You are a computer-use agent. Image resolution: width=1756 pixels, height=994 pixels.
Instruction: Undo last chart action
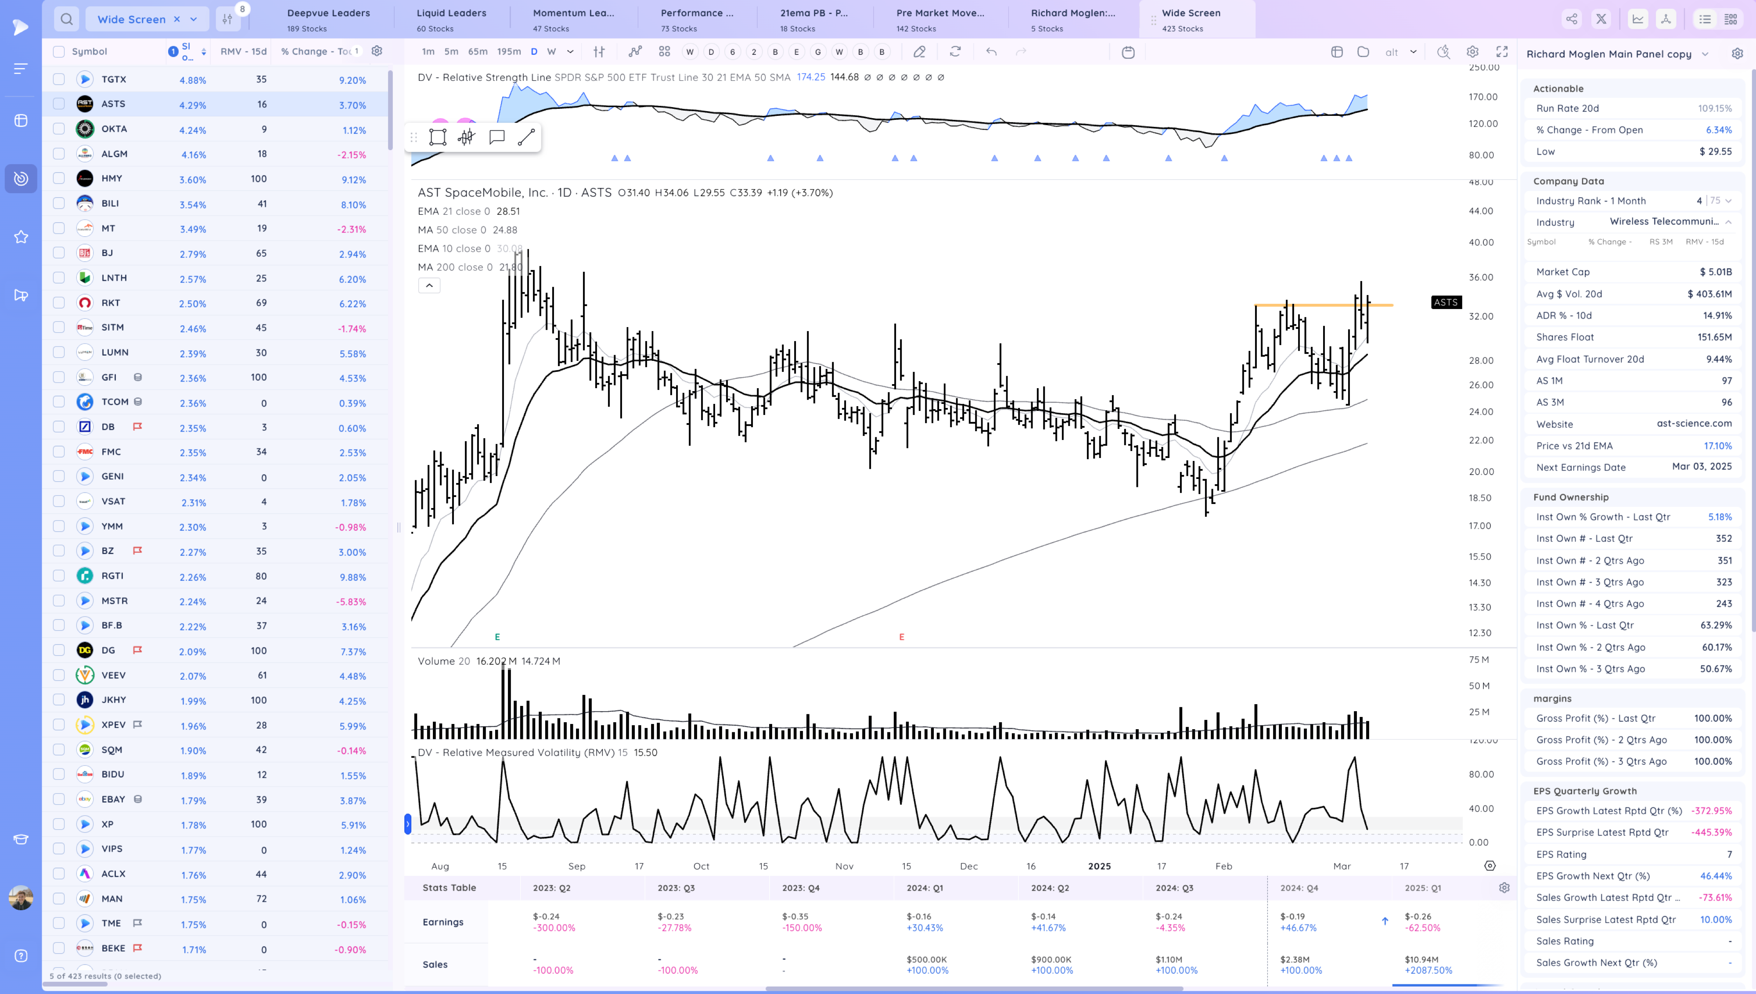click(x=992, y=51)
